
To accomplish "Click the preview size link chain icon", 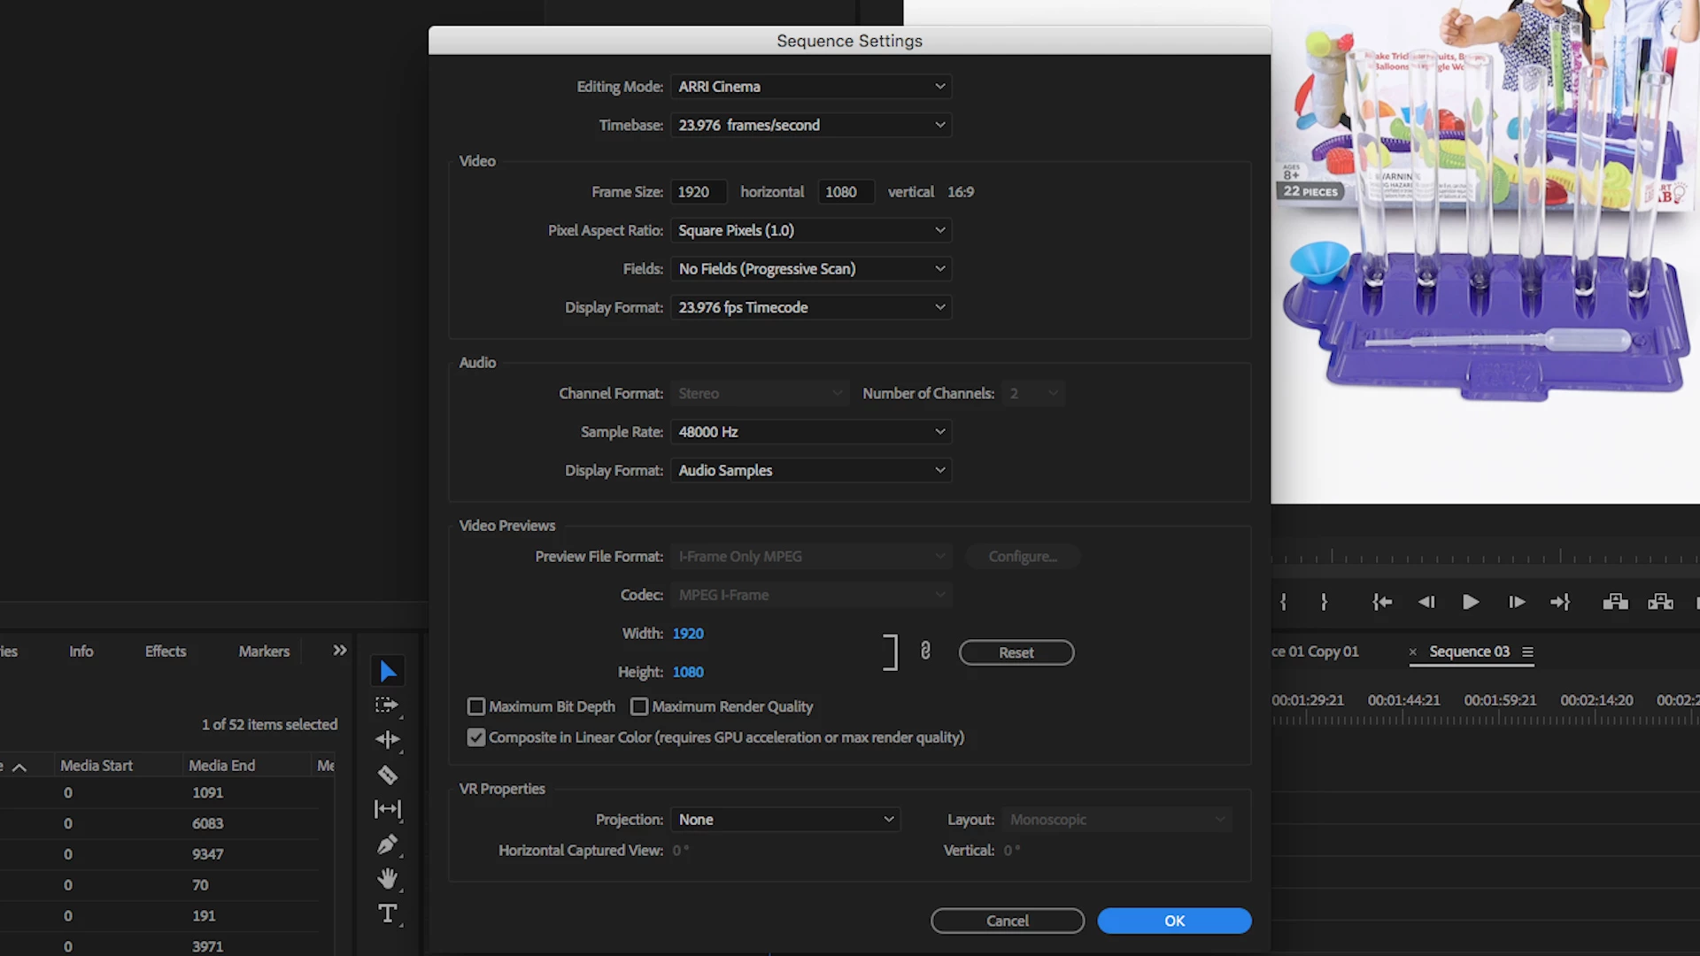I will pyautogui.click(x=925, y=651).
